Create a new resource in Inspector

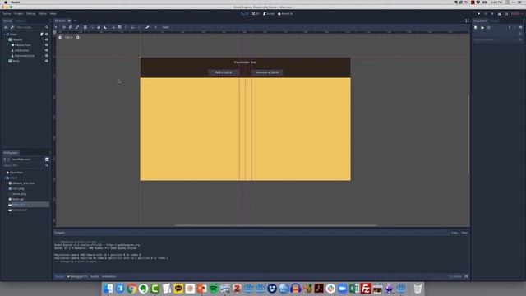[x=476, y=27]
